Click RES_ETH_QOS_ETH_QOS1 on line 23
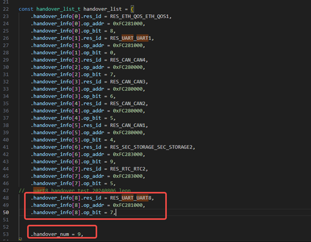The image size is (311, 242). pyautogui.click(x=139, y=16)
